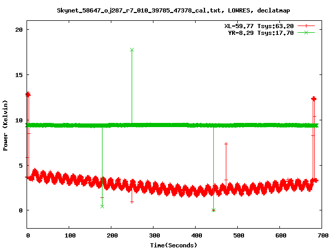The height and width of the screenshot is (250, 333).
Task: Select the XL-59.77 Tsys:63.20 legend entry
Action: point(259,26)
